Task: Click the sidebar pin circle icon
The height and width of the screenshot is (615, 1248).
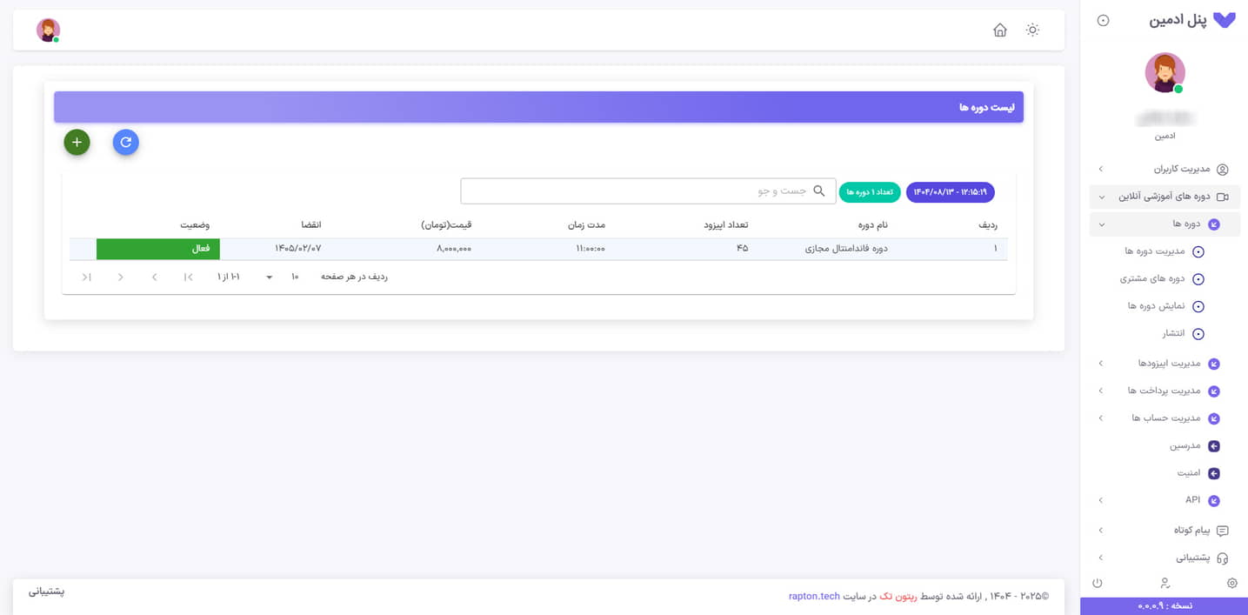Action: click(x=1103, y=21)
